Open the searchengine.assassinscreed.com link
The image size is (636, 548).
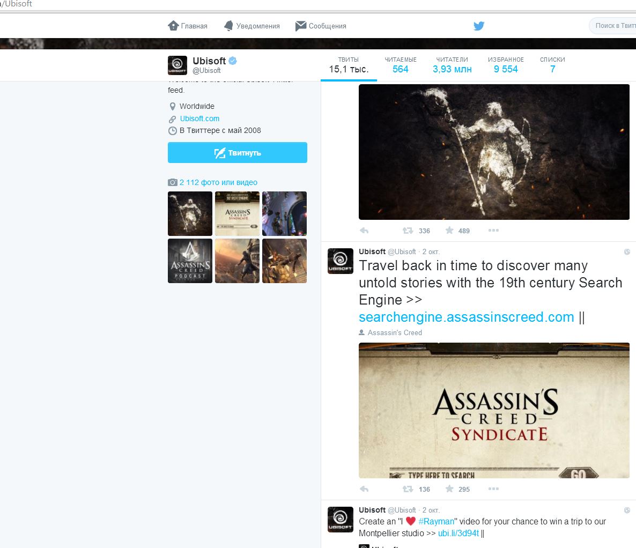[467, 317]
